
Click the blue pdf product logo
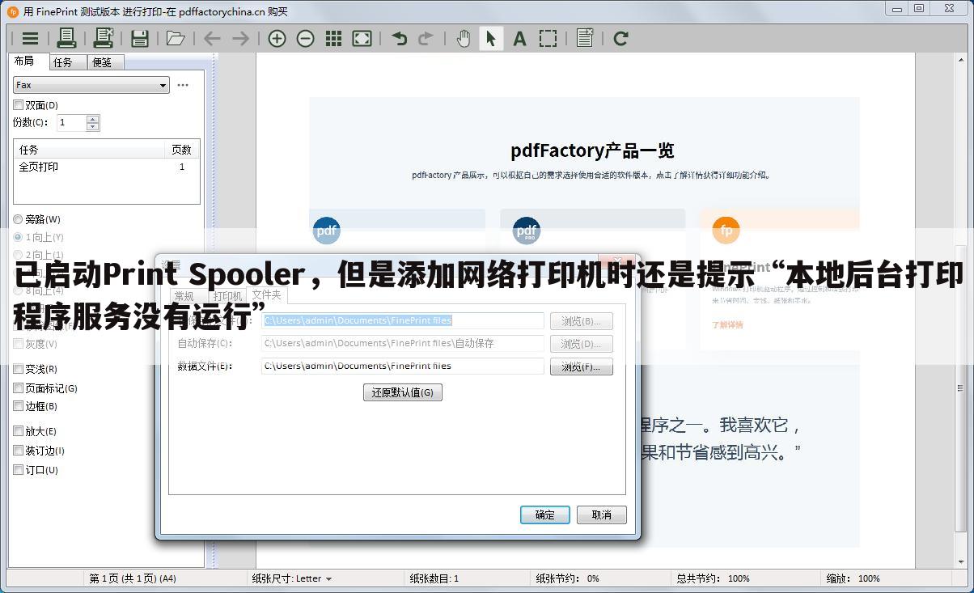[326, 230]
